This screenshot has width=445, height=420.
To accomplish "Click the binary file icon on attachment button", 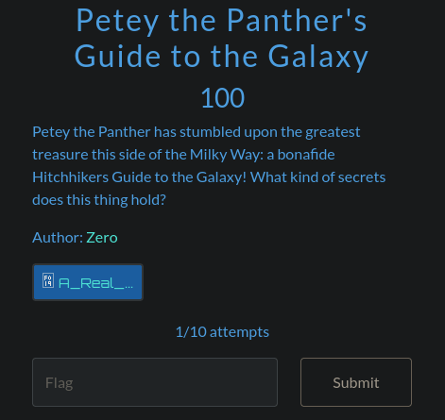I will [48, 280].
